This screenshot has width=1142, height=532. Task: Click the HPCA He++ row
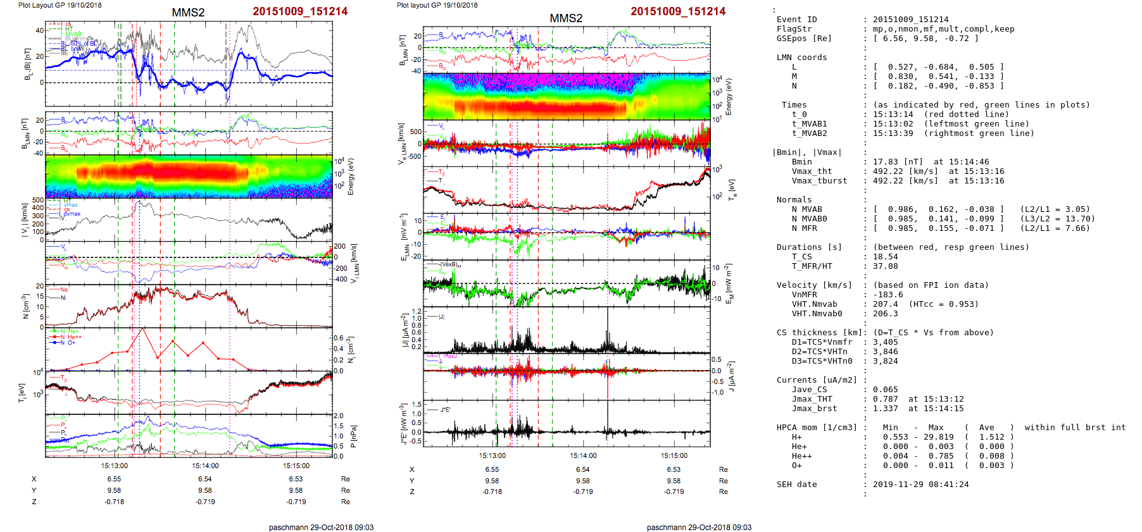903,456
